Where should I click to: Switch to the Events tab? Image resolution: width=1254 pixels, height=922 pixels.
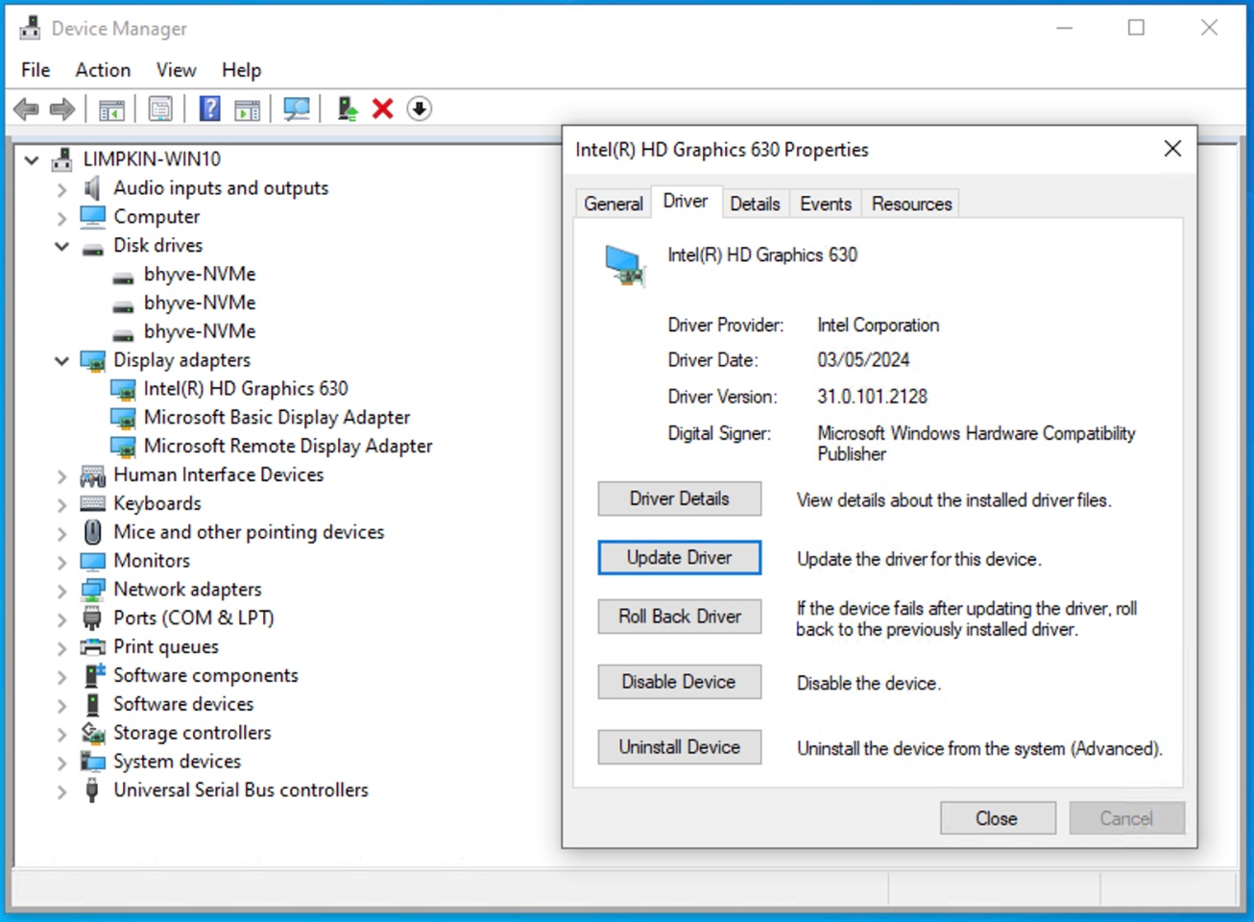coord(825,204)
